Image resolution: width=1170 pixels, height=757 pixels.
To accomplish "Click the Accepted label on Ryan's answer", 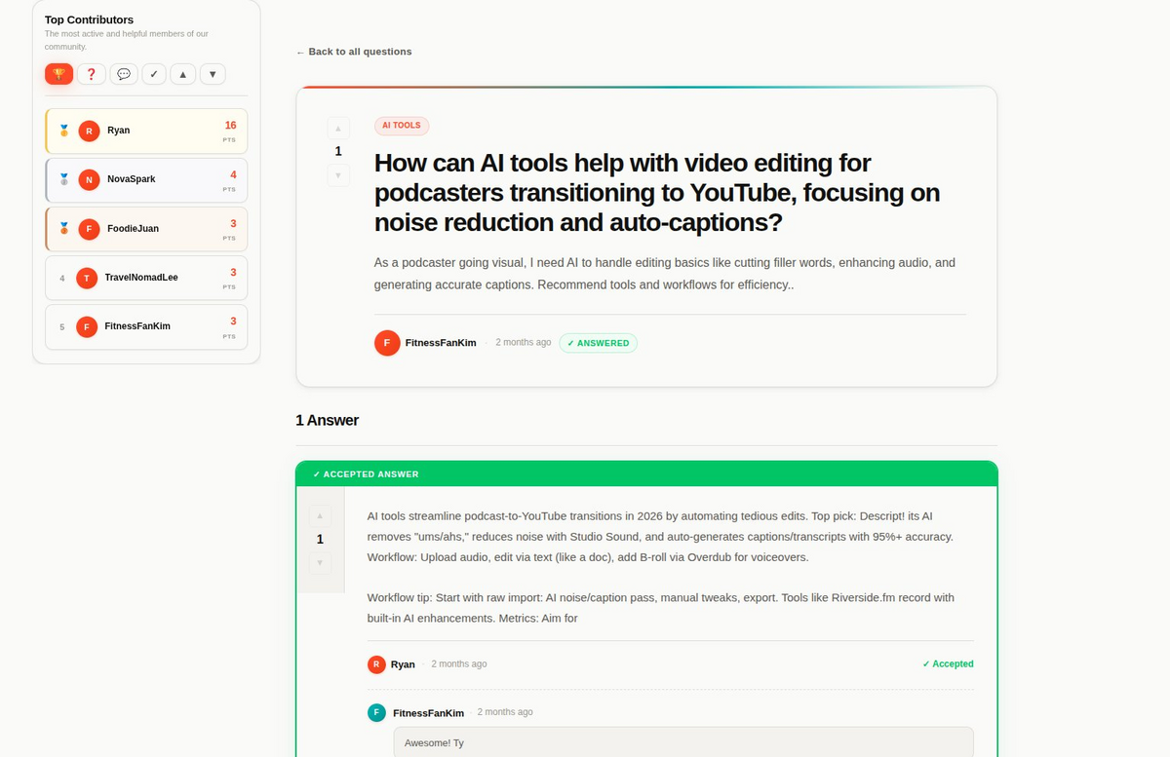I will point(948,664).
